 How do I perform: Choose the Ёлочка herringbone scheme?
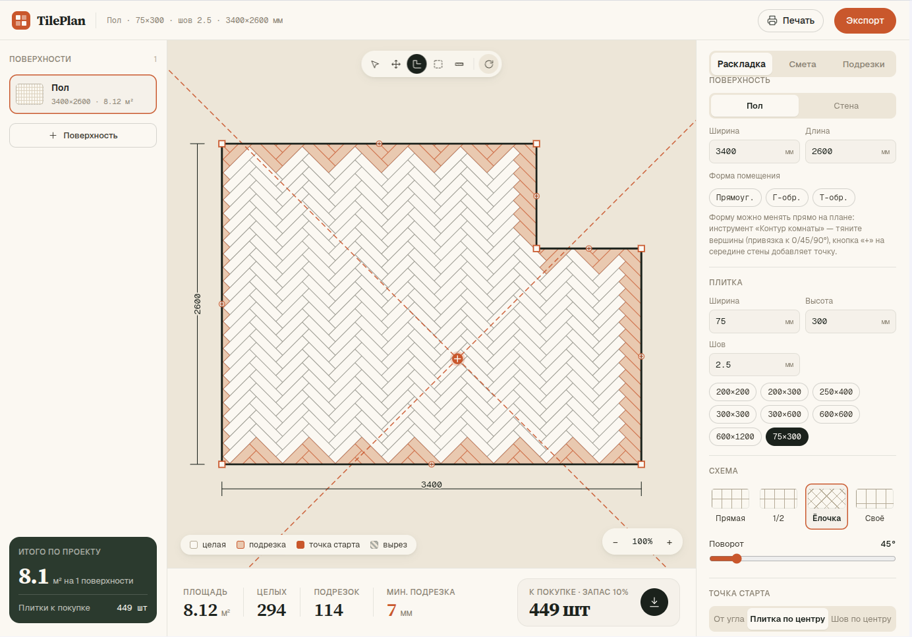826,506
